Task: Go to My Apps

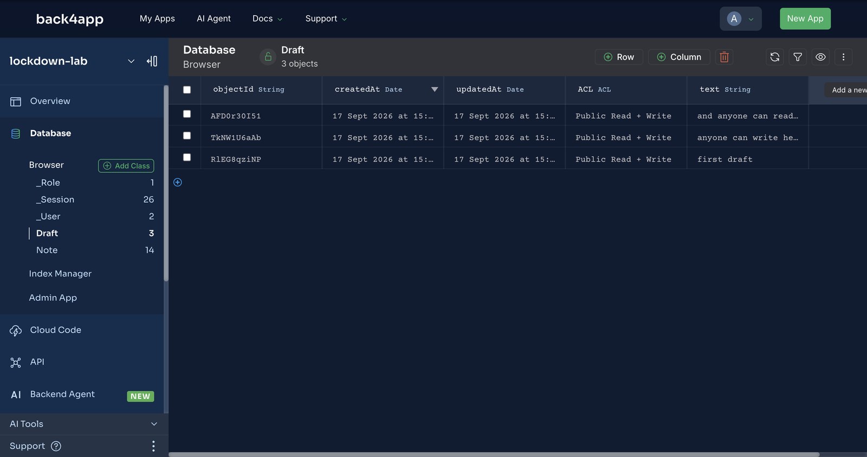Action: pyautogui.click(x=157, y=19)
